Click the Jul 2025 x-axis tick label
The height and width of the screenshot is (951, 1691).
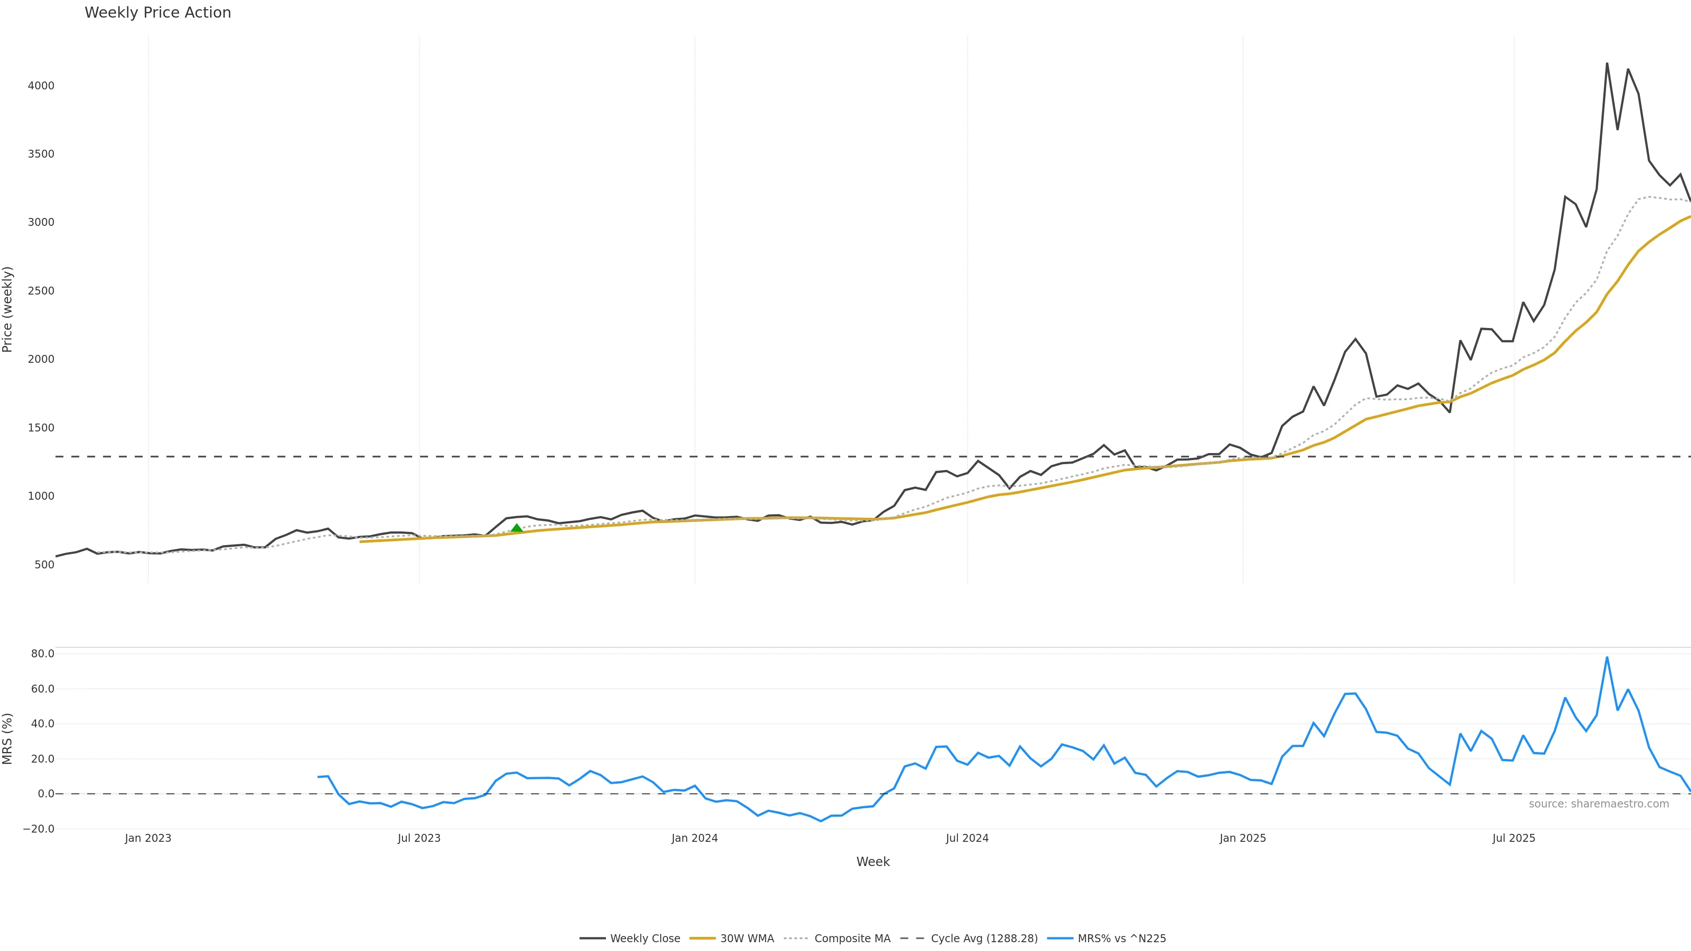pos(1514,838)
